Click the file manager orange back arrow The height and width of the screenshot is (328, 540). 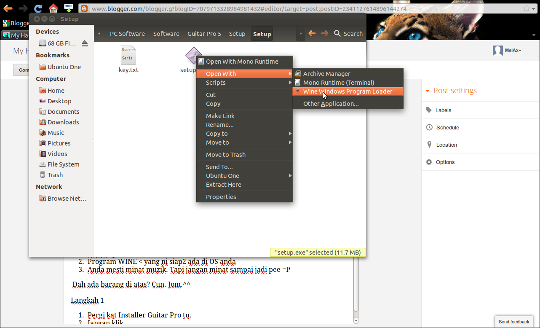tap(312, 33)
